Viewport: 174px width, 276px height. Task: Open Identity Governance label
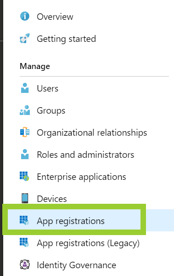pyautogui.click(x=77, y=265)
